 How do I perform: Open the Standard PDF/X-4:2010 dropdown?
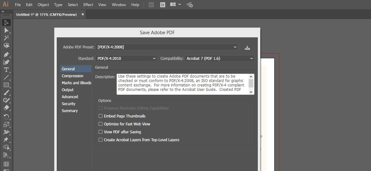(x=126, y=58)
